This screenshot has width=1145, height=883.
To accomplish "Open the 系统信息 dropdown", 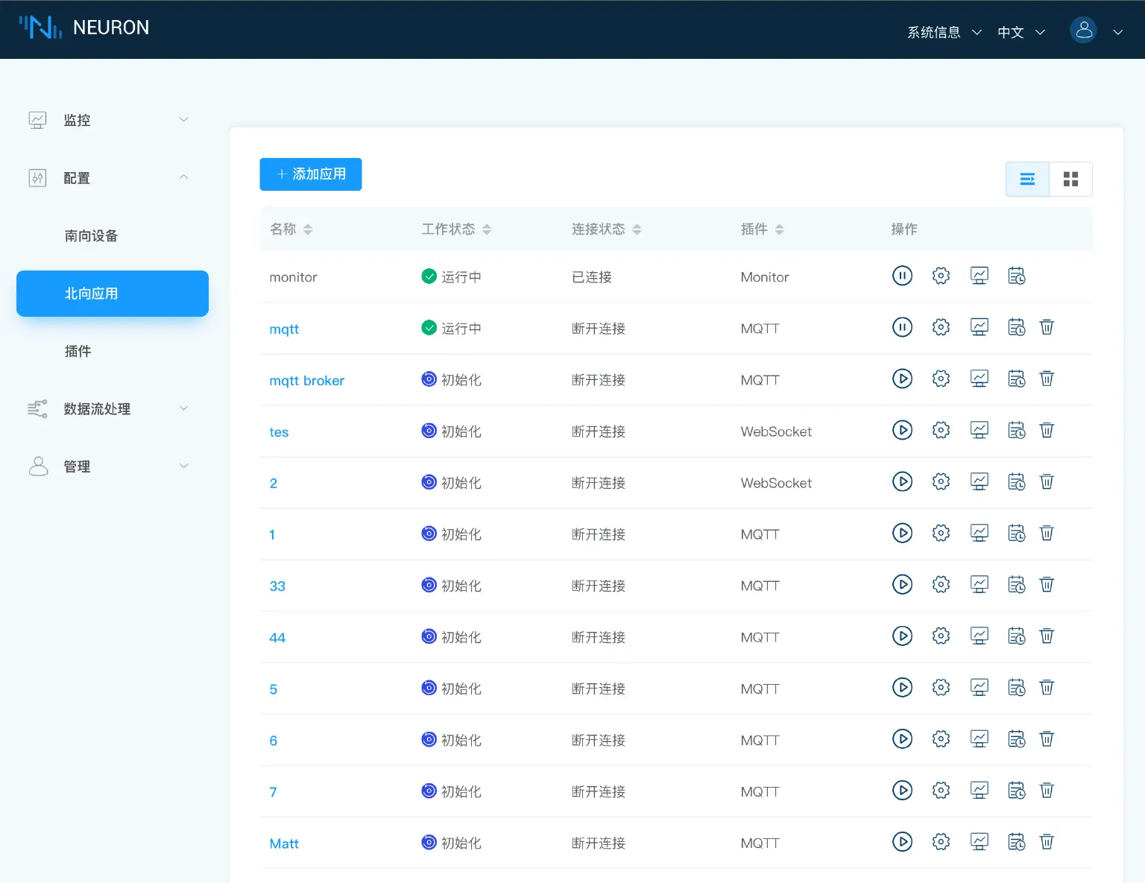I will (x=944, y=32).
